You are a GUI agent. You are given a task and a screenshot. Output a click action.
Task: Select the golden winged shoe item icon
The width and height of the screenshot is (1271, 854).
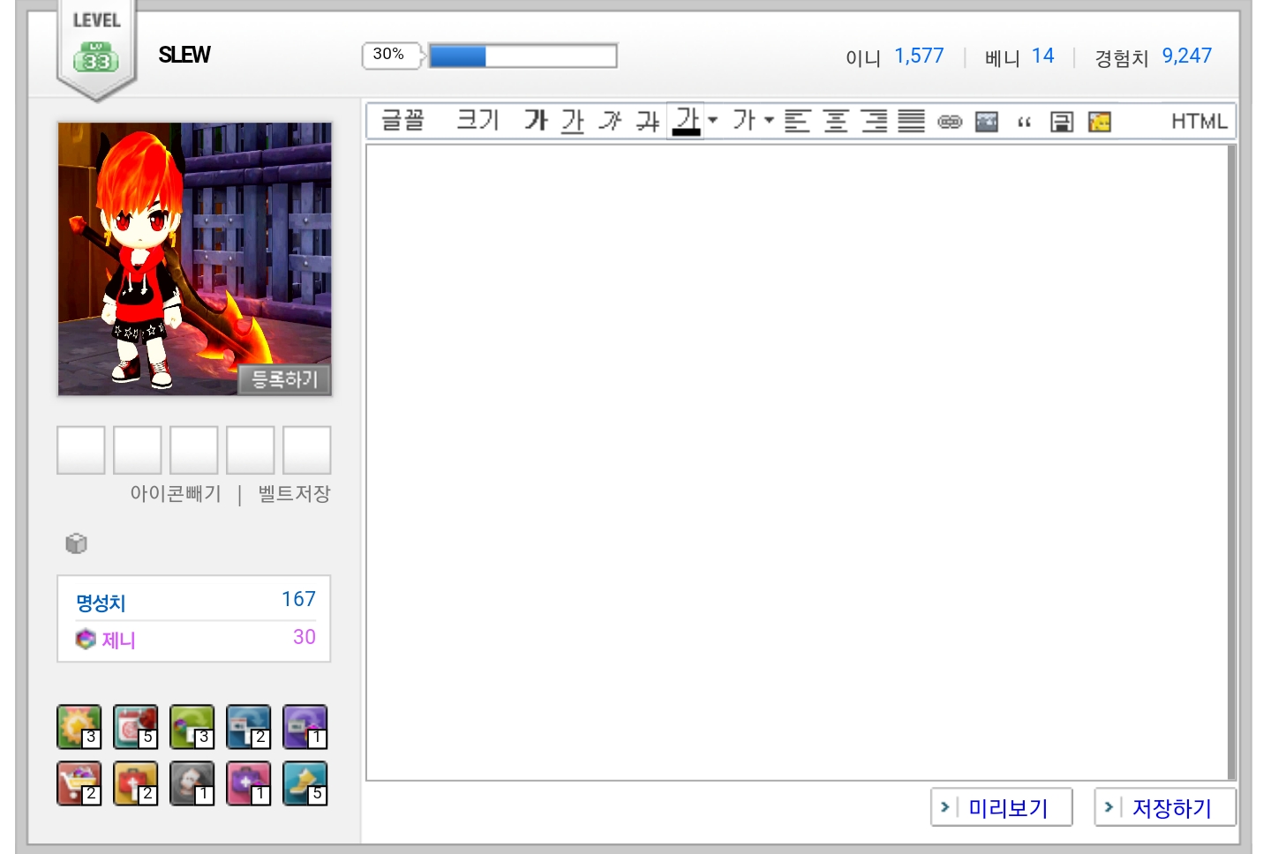tap(305, 783)
